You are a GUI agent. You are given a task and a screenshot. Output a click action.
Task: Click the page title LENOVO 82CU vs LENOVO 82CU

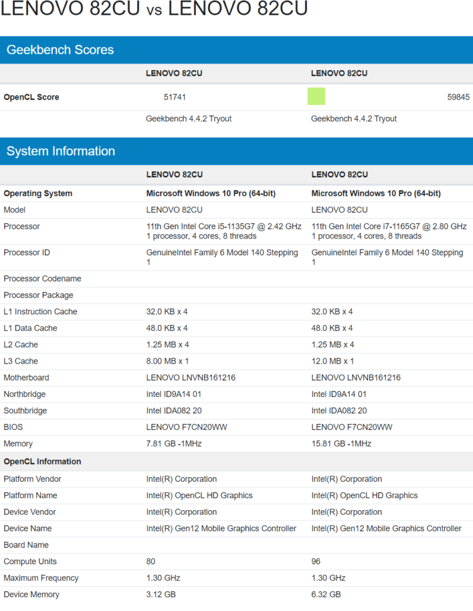[154, 10]
